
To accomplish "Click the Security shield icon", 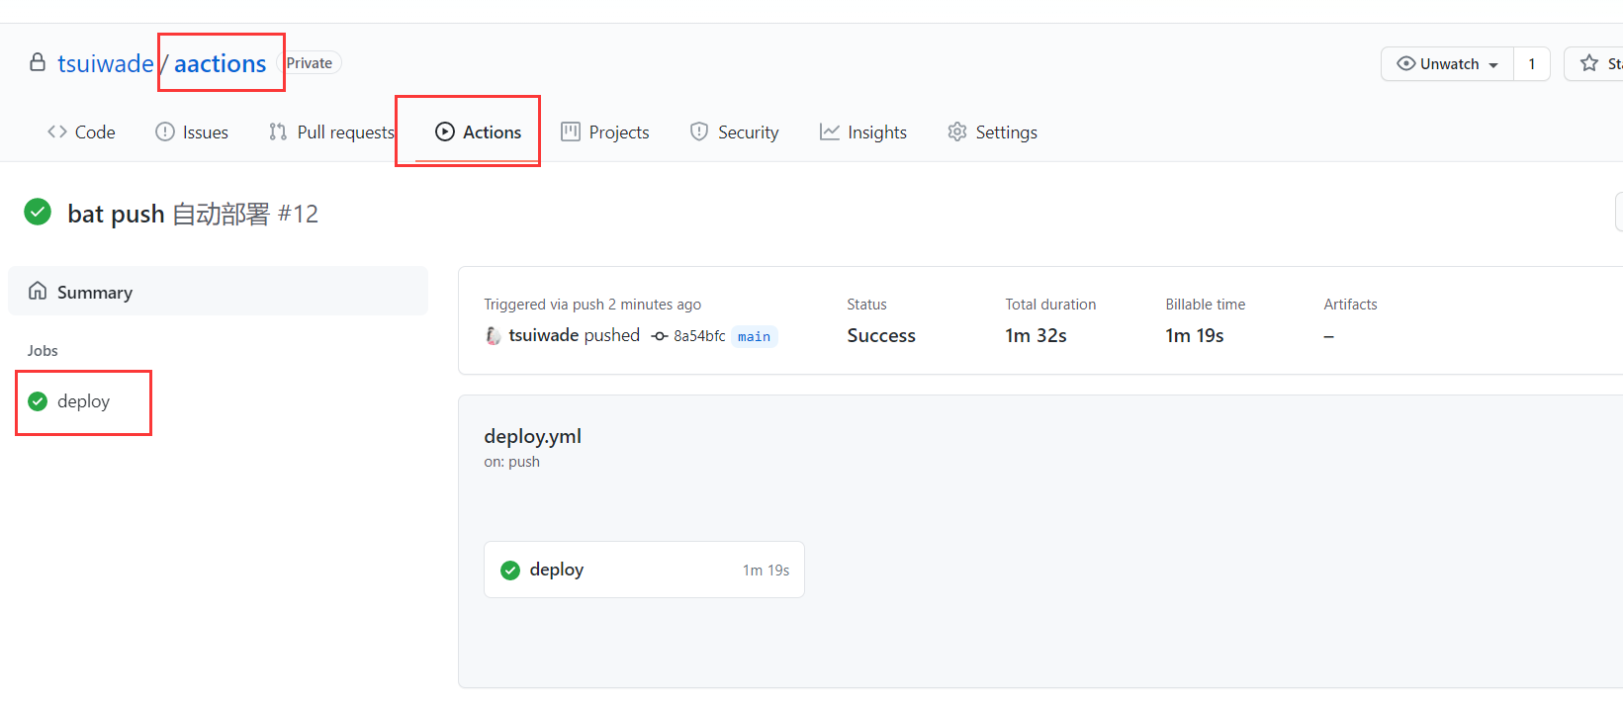I will pos(699,132).
